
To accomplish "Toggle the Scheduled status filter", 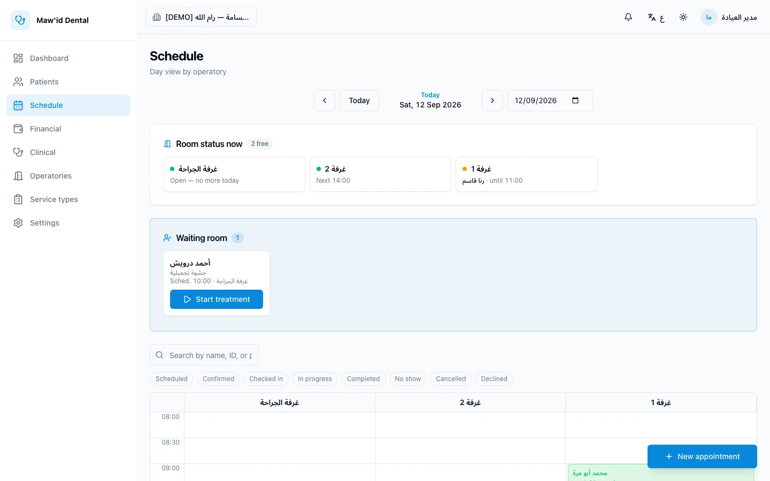I will pyautogui.click(x=172, y=379).
